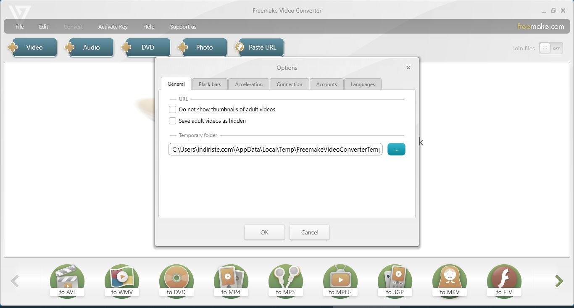Choose the to WMV conversion icon

[122, 281]
